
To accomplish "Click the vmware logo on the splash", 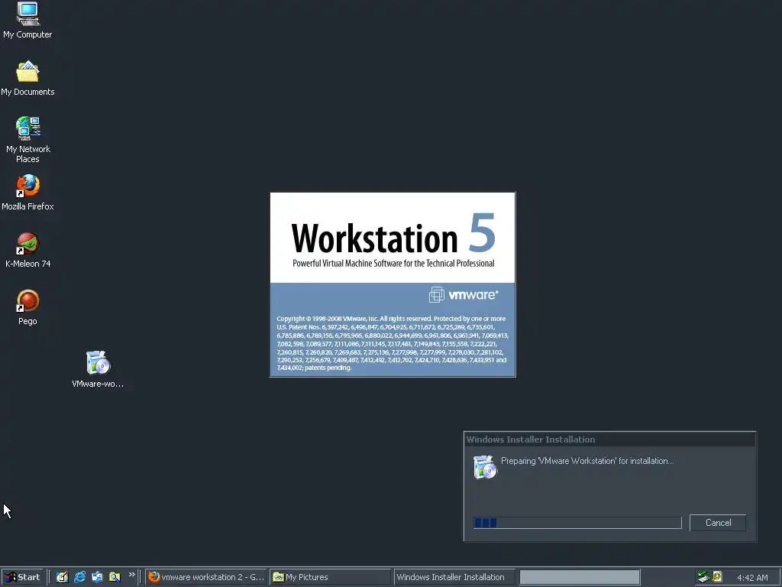I will pyautogui.click(x=464, y=294).
